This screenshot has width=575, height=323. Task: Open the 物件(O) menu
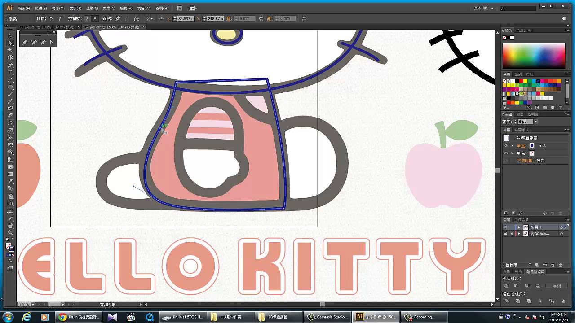58,8
